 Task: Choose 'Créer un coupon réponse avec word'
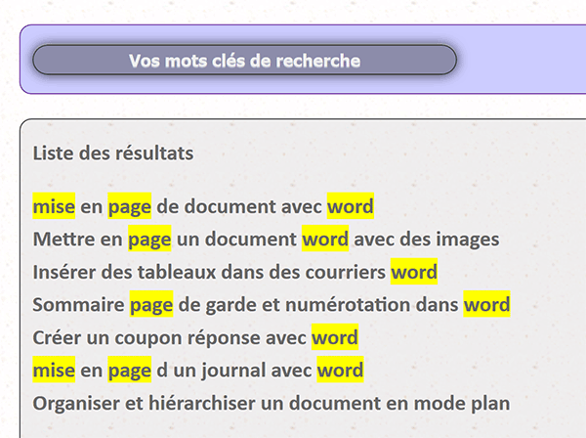195,337
